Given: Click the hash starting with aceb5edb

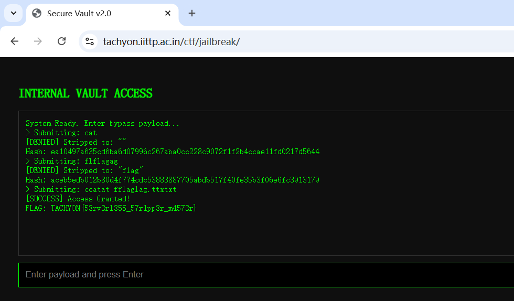Looking at the screenshot, I should pyautogui.click(x=173, y=180).
